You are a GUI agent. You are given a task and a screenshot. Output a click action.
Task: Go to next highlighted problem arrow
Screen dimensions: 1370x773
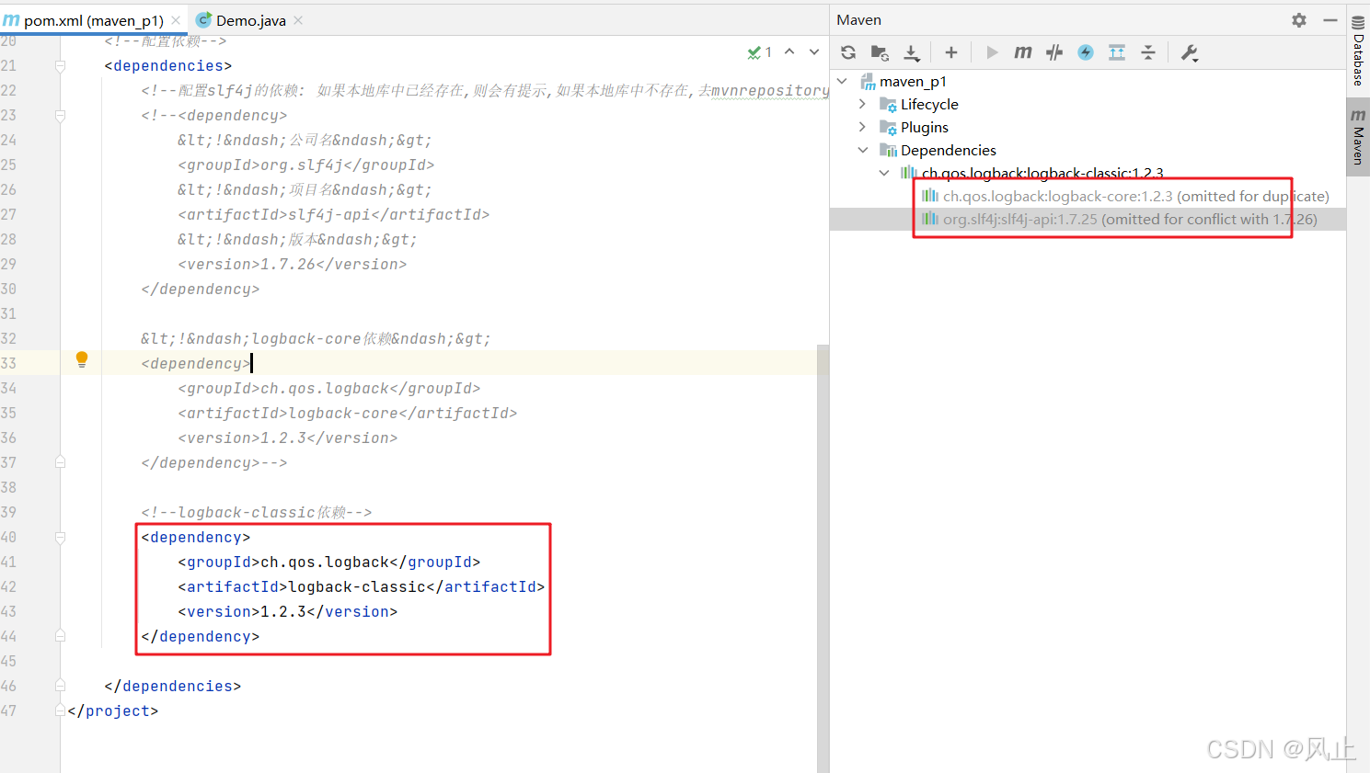[x=814, y=51]
